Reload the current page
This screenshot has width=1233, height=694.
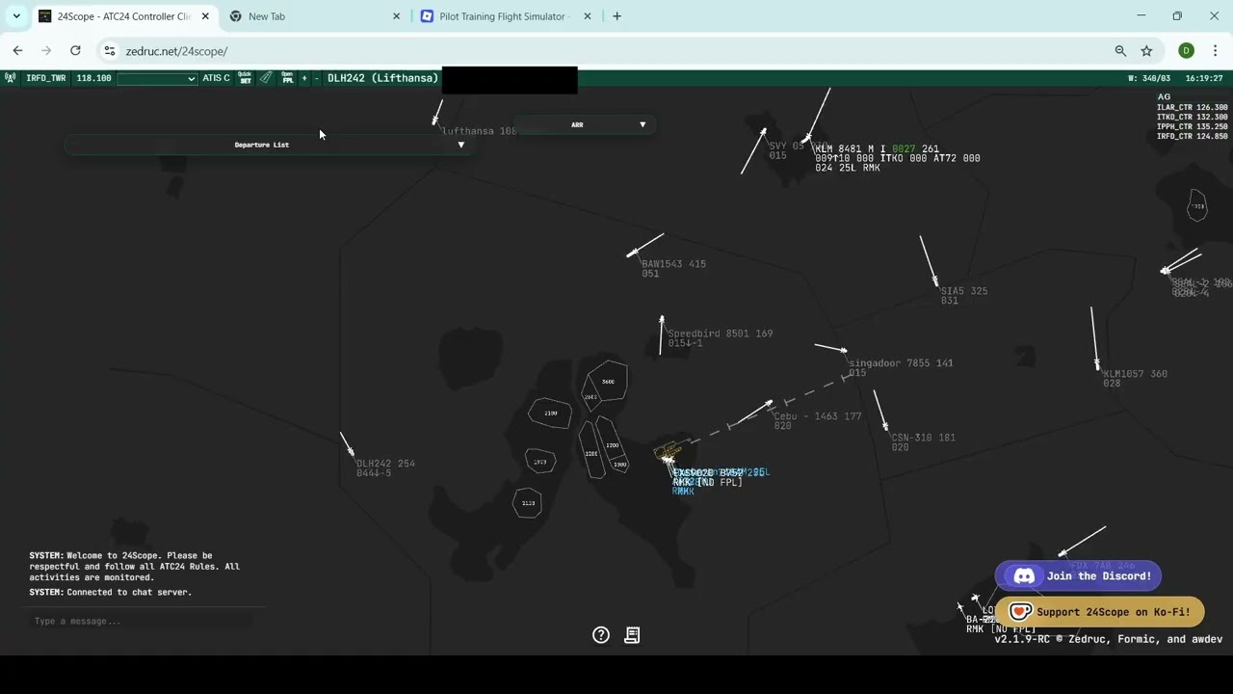click(x=75, y=51)
